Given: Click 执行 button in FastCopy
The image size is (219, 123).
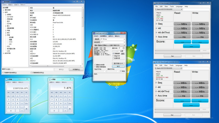Looking at the screenshot, I should [x=118, y=66].
